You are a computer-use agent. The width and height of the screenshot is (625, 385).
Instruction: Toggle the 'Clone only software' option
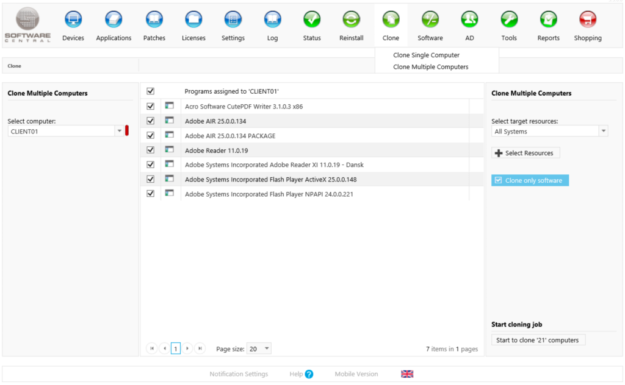(530, 180)
